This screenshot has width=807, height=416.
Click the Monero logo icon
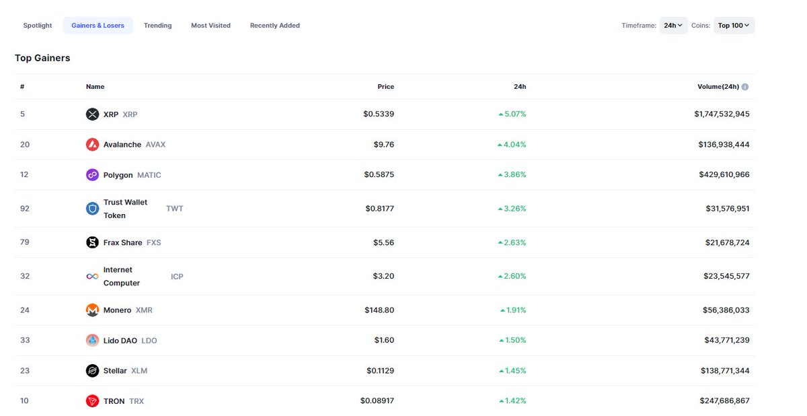pos(92,310)
